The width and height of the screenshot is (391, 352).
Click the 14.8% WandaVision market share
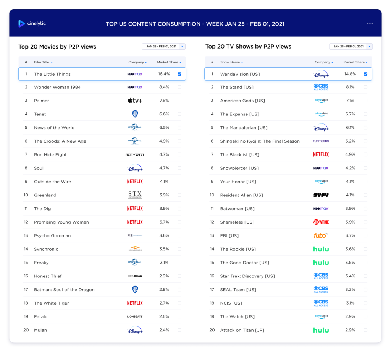click(350, 74)
